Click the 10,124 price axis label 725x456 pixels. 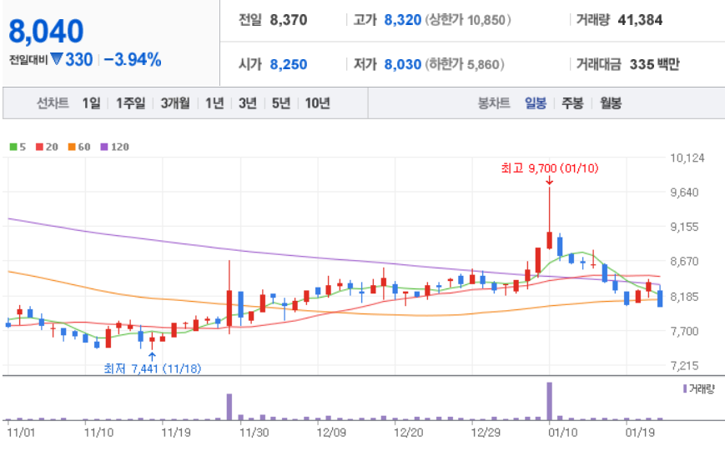click(687, 158)
